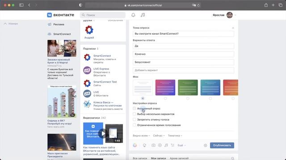Switch to Архив записей tab
The height and width of the screenshot is (160, 286).
pyautogui.click(x=179, y=158)
